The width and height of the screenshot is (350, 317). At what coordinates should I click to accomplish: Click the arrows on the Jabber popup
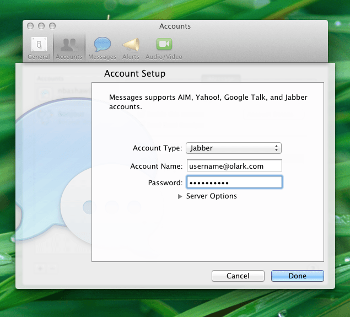pos(277,148)
